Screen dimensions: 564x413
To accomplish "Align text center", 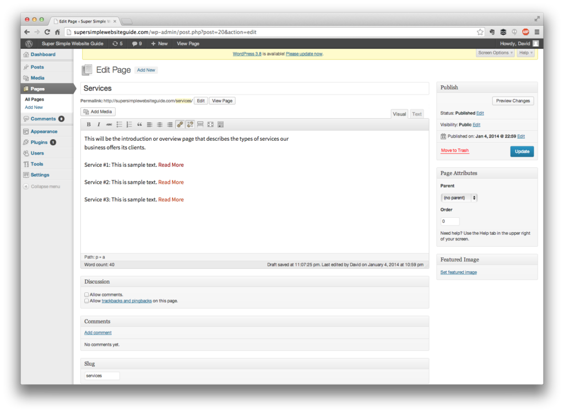I will tap(159, 124).
